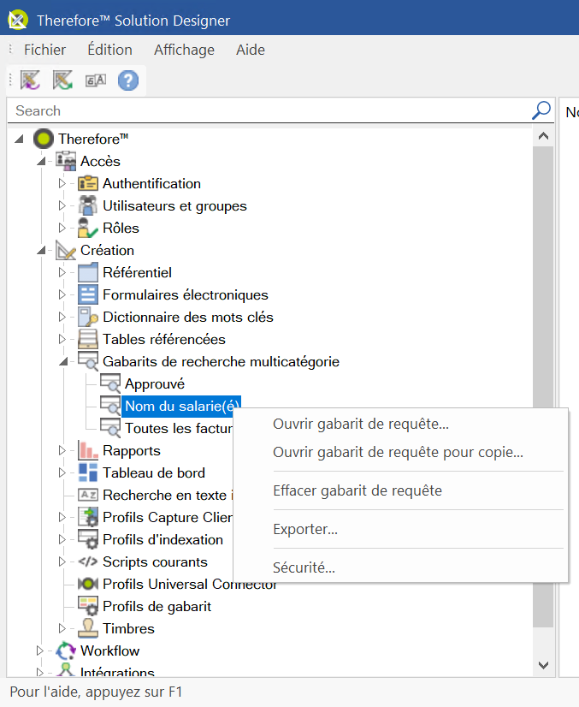579x707 pixels.
Task: Choose Ouvrir gabarit de requête pour copie
Action: coord(398,452)
